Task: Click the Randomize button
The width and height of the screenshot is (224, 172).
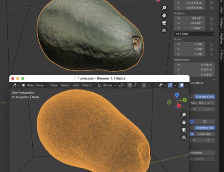Action: tap(202, 153)
